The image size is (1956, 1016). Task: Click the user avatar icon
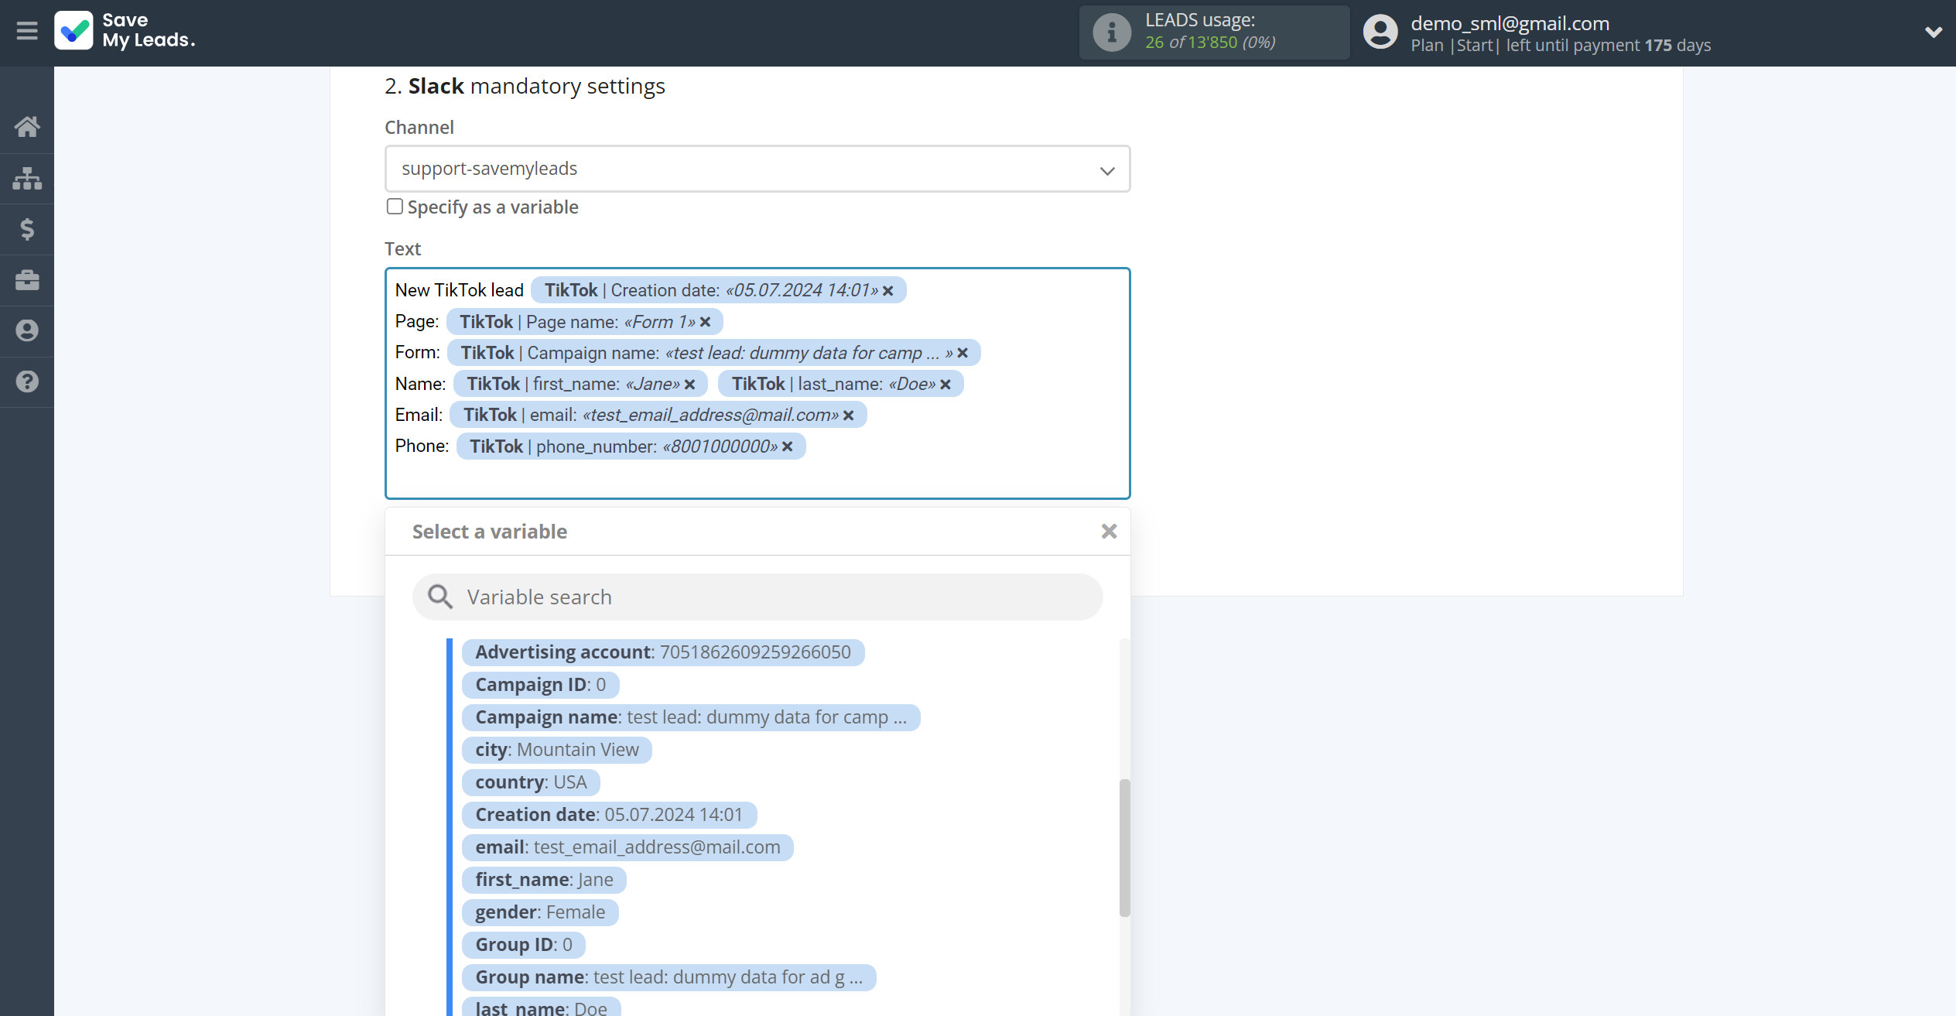(x=1380, y=32)
